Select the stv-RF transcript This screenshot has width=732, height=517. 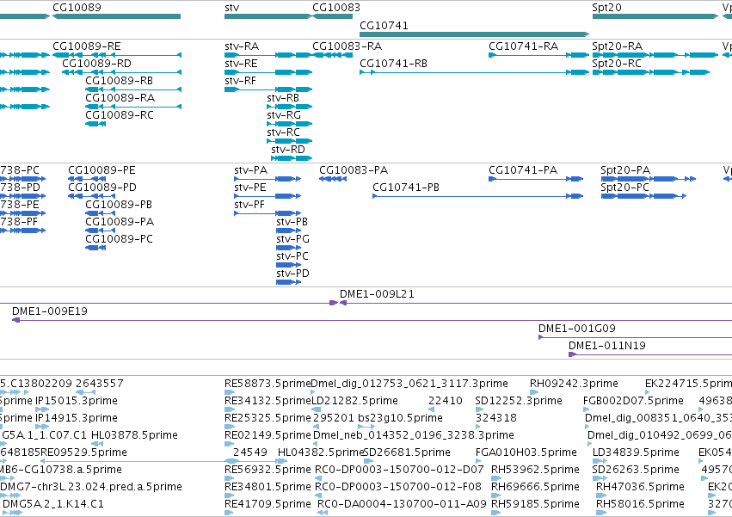point(268,89)
